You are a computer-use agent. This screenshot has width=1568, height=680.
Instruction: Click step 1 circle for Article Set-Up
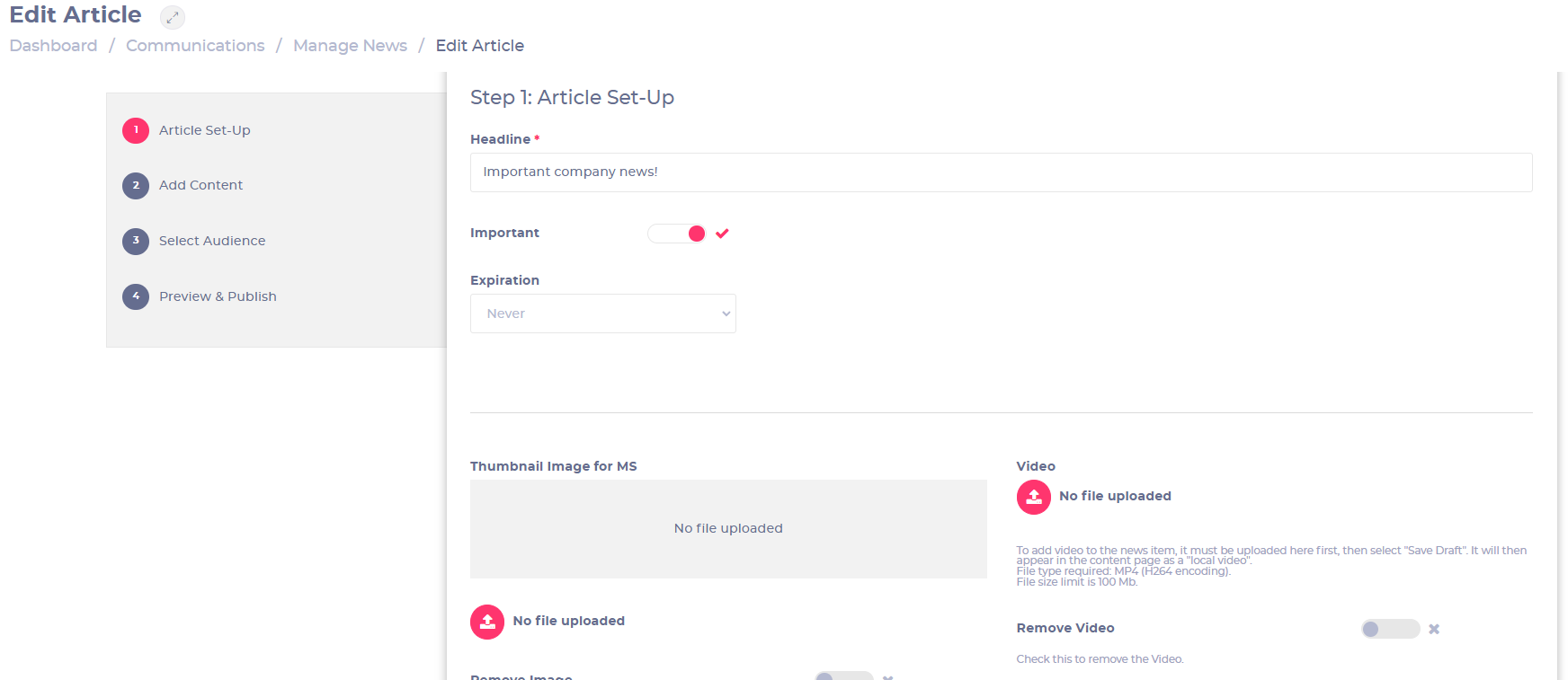click(x=136, y=130)
